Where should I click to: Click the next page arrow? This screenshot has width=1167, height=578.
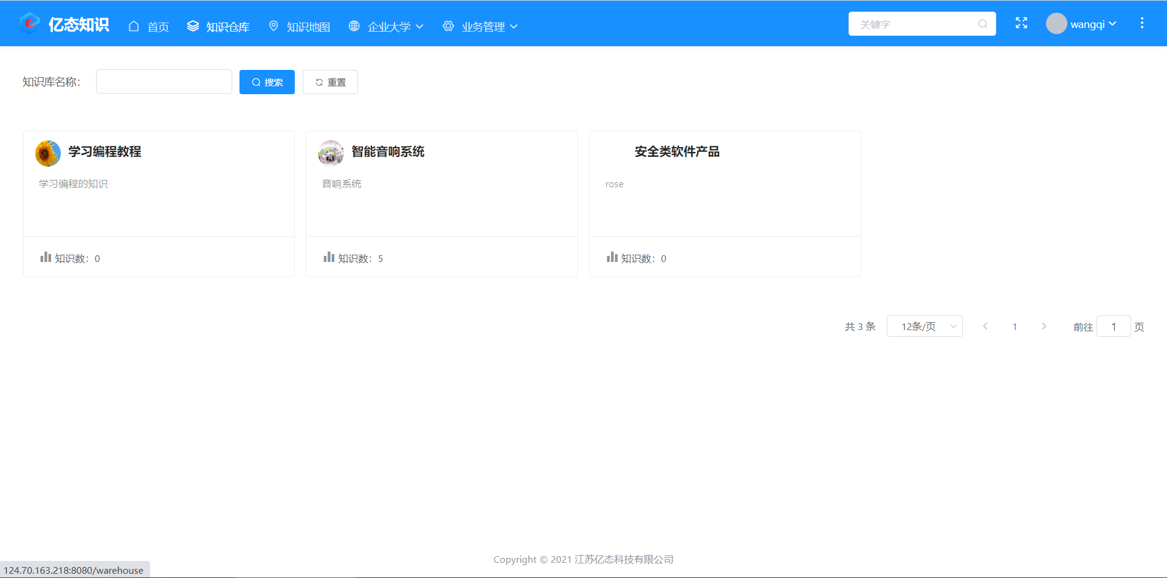pyautogui.click(x=1044, y=326)
